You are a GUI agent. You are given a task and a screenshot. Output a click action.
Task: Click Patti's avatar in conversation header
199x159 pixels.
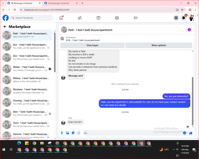(64, 30)
